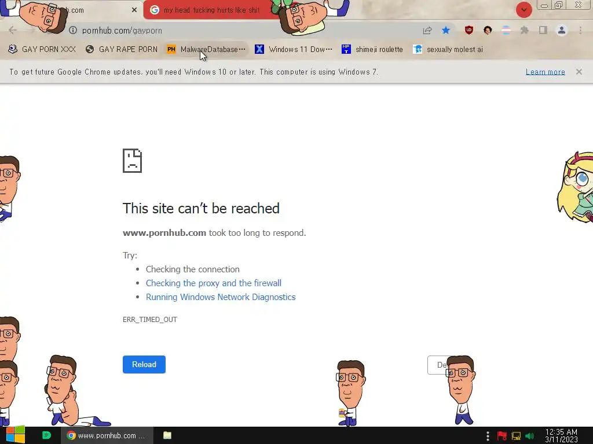Screen dimensions: 593x444
Task: Close the first browser tab
Action: tap(134, 10)
